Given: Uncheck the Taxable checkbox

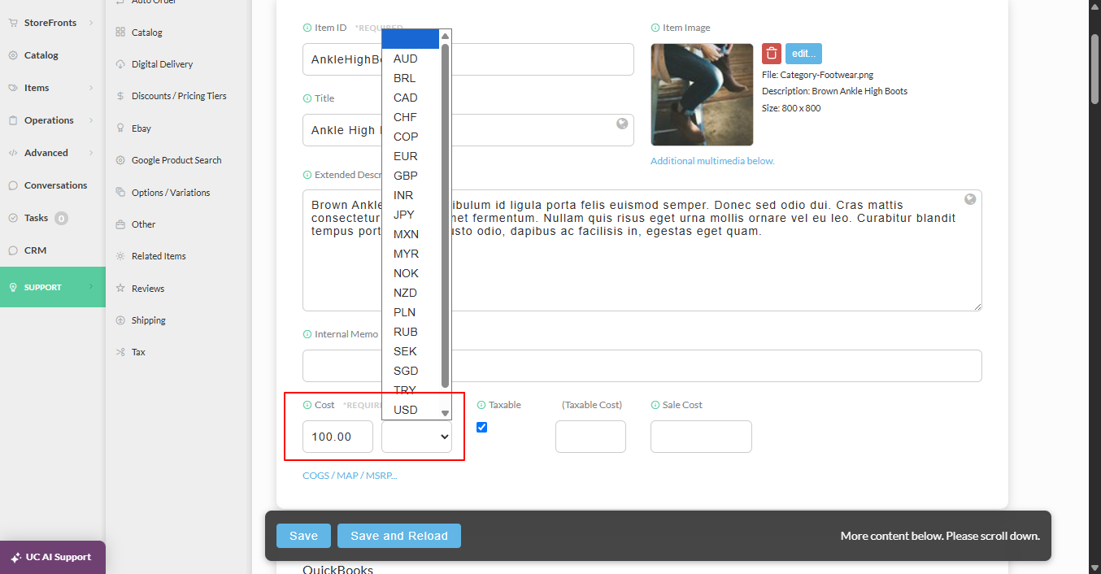Looking at the screenshot, I should [481, 427].
